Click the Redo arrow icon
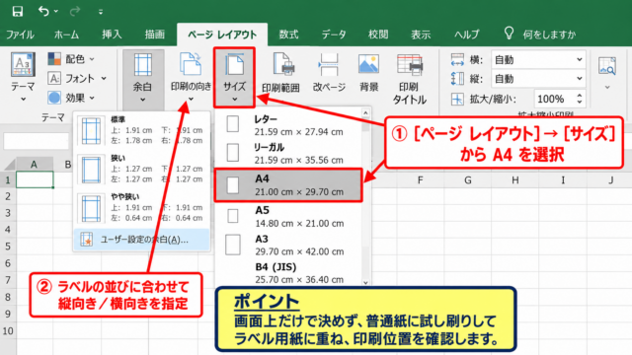The width and height of the screenshot is (632, 355). tap(75, 11)
